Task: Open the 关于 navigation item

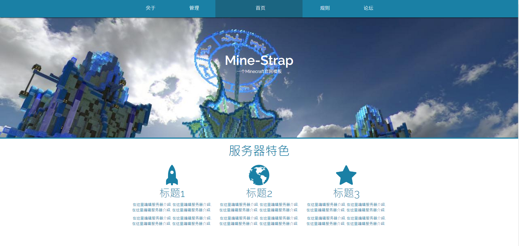Action: tap(150, 8)
